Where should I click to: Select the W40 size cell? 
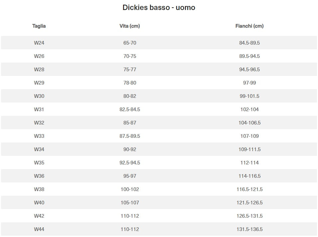(x=39, y=203)
